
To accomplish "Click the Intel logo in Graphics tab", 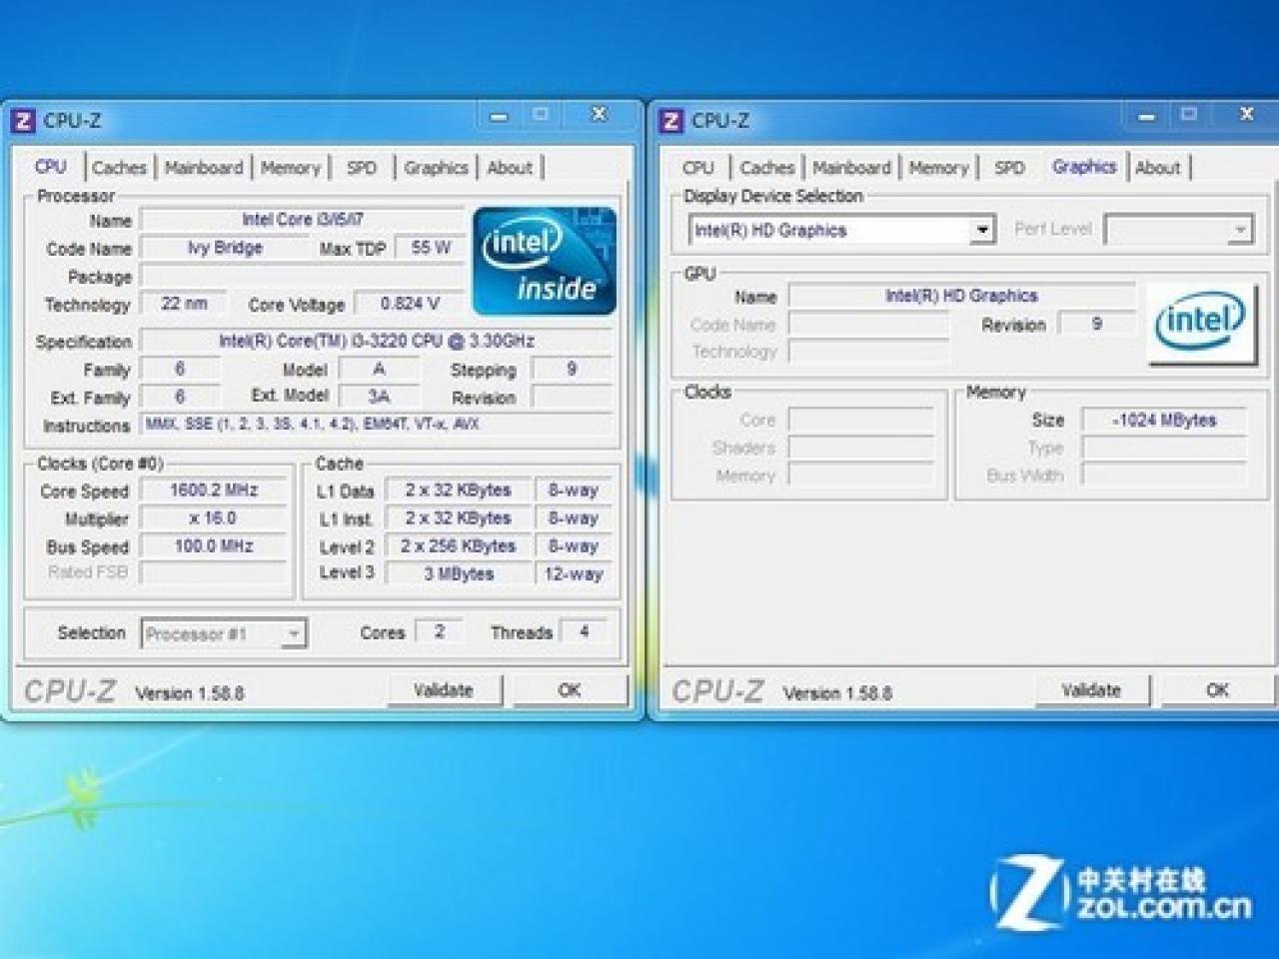I will point(1201,324).
